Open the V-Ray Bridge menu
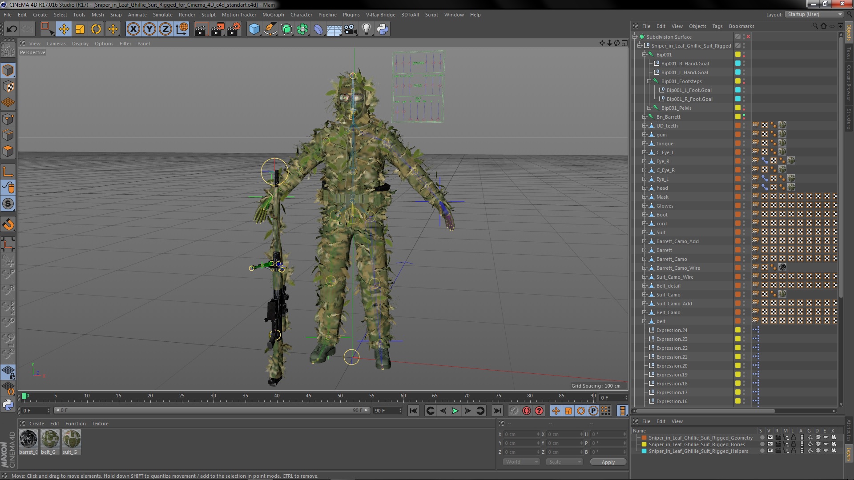 [380, 15]
